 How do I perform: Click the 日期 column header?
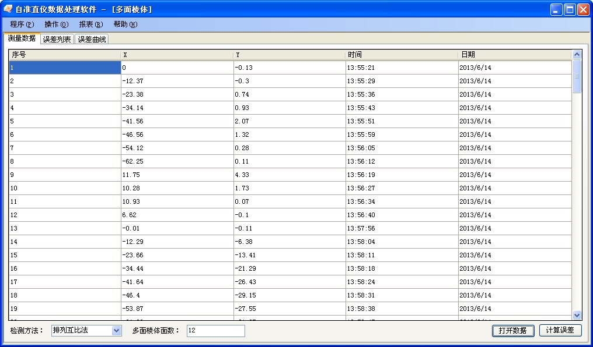(x=514, y=54)
